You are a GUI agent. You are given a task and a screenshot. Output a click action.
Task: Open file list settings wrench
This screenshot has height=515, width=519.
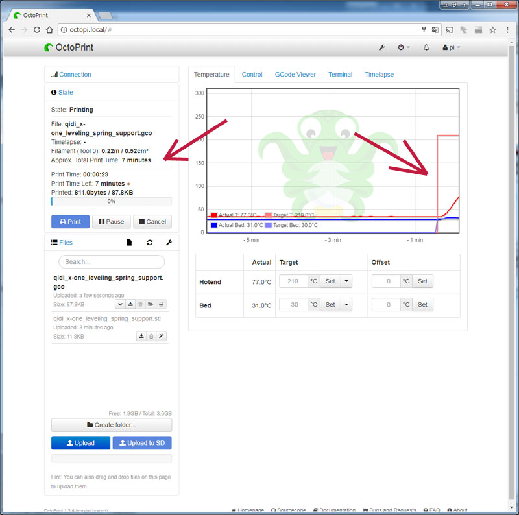tap(169, 243)
